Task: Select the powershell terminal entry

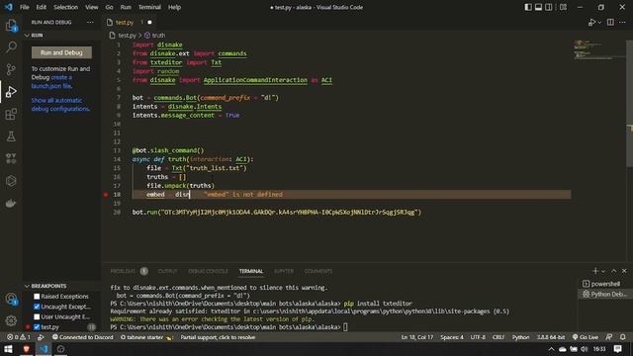Action: (x=604, y=284)
